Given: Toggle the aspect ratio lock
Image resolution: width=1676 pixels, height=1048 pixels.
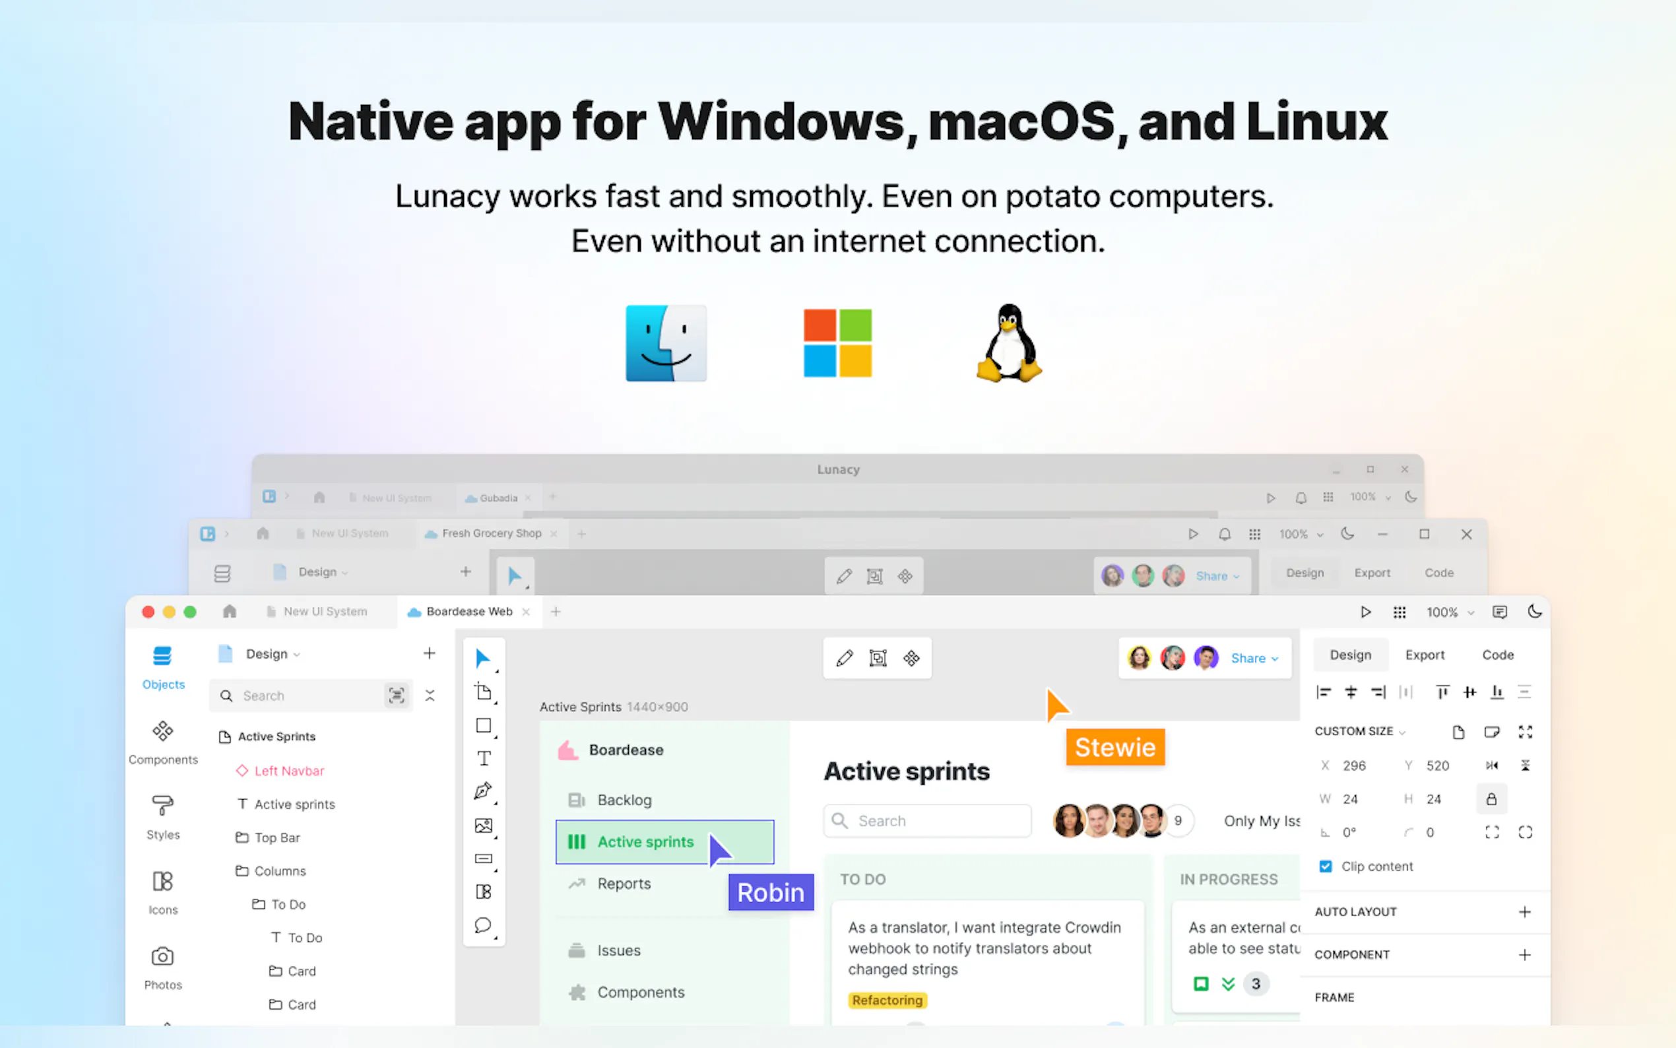Looking at the screenshot, I should pyautogui.click(x=1491, y=799).
